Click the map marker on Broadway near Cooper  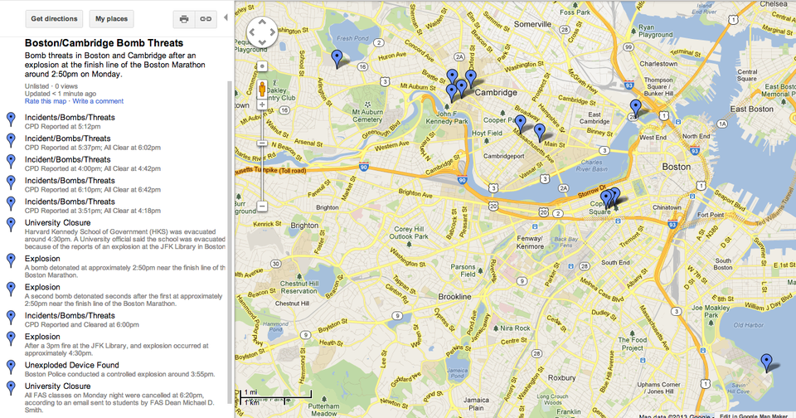click(521, 124)
